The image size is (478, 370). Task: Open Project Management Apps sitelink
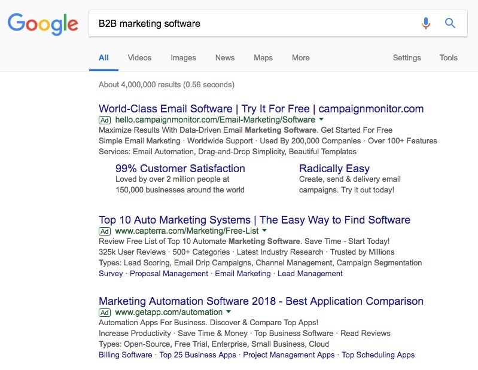289,355
